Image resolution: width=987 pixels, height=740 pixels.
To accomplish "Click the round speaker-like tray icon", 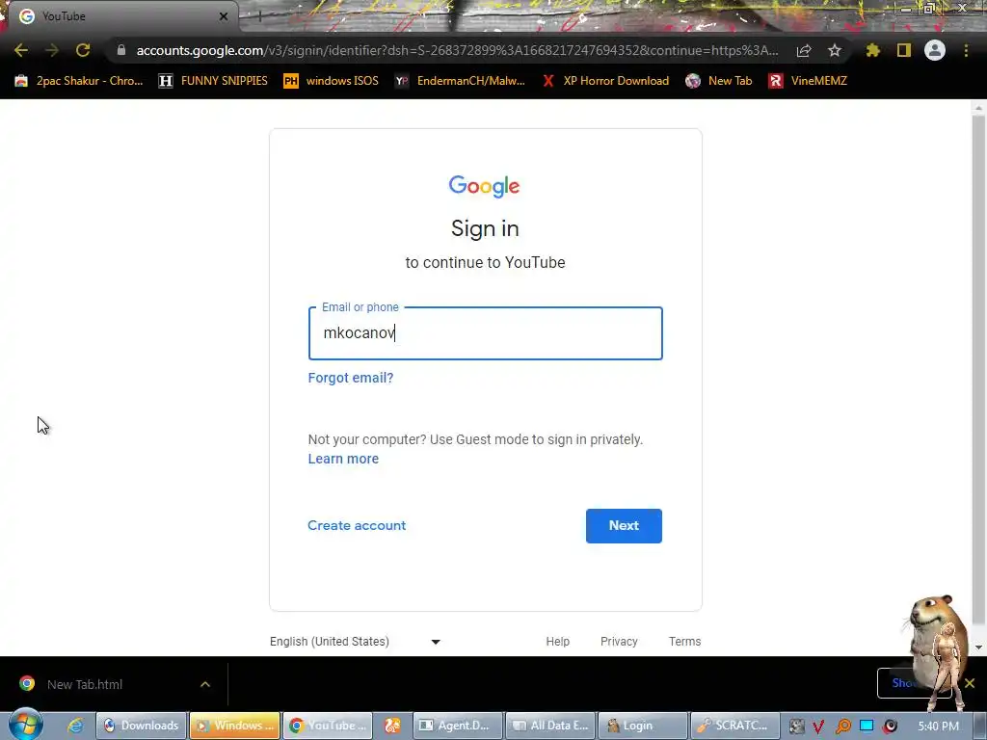I will pos(890,727).
